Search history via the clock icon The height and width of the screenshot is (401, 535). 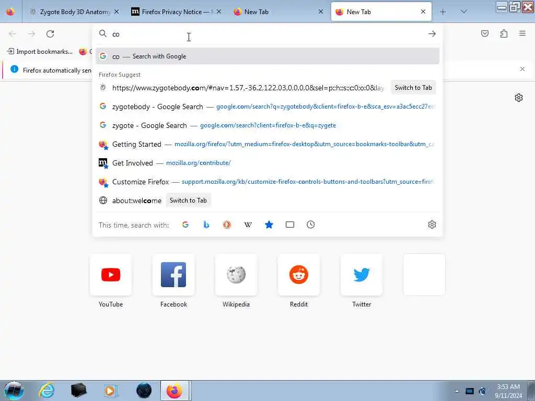(310, 225)
